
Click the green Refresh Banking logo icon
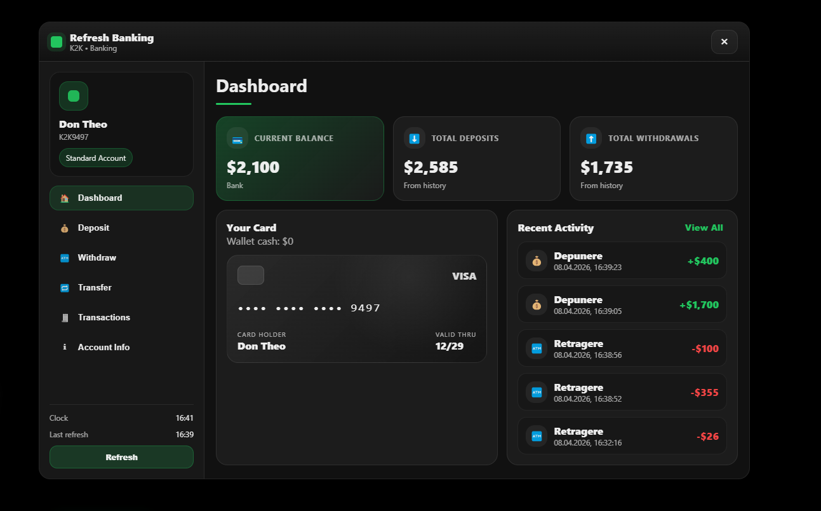[57, 42]
